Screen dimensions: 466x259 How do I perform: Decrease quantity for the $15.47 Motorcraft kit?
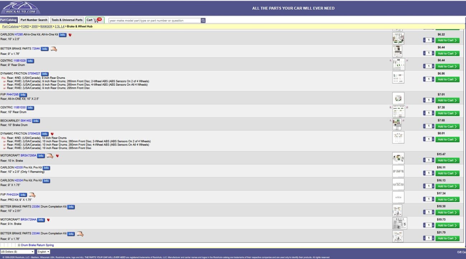click(x=424, y=160)
